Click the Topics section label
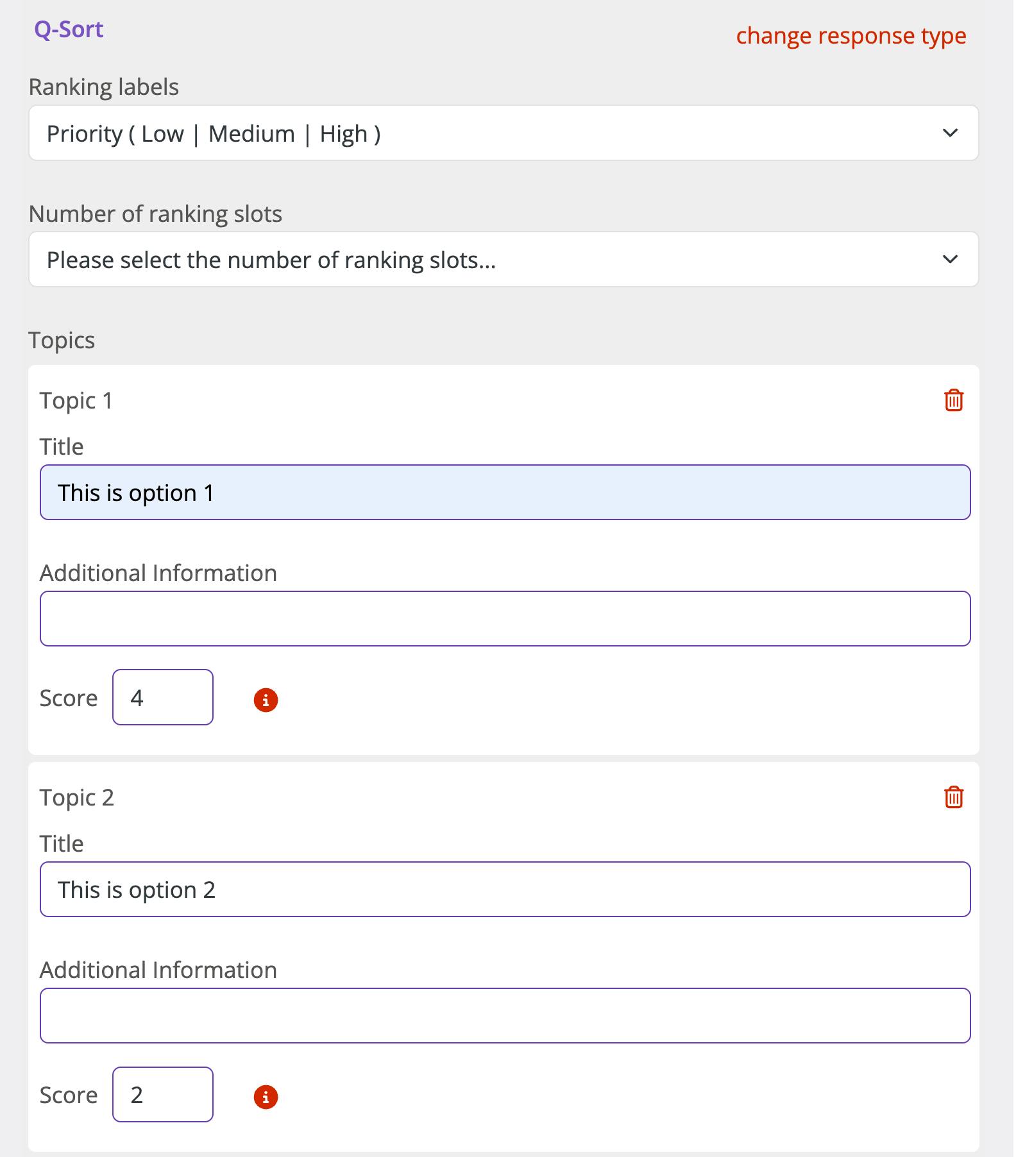Viewport: 1016px width, 1157px height. tap(62, 341)
